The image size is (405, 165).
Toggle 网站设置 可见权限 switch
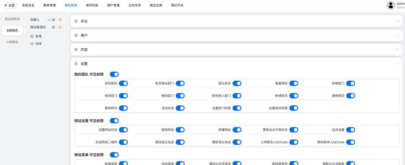pos(114,121)
